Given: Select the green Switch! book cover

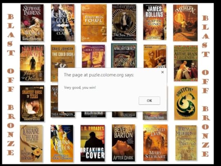Looking at the screenshot, I should pyautogui.click(x=186, y=103).
